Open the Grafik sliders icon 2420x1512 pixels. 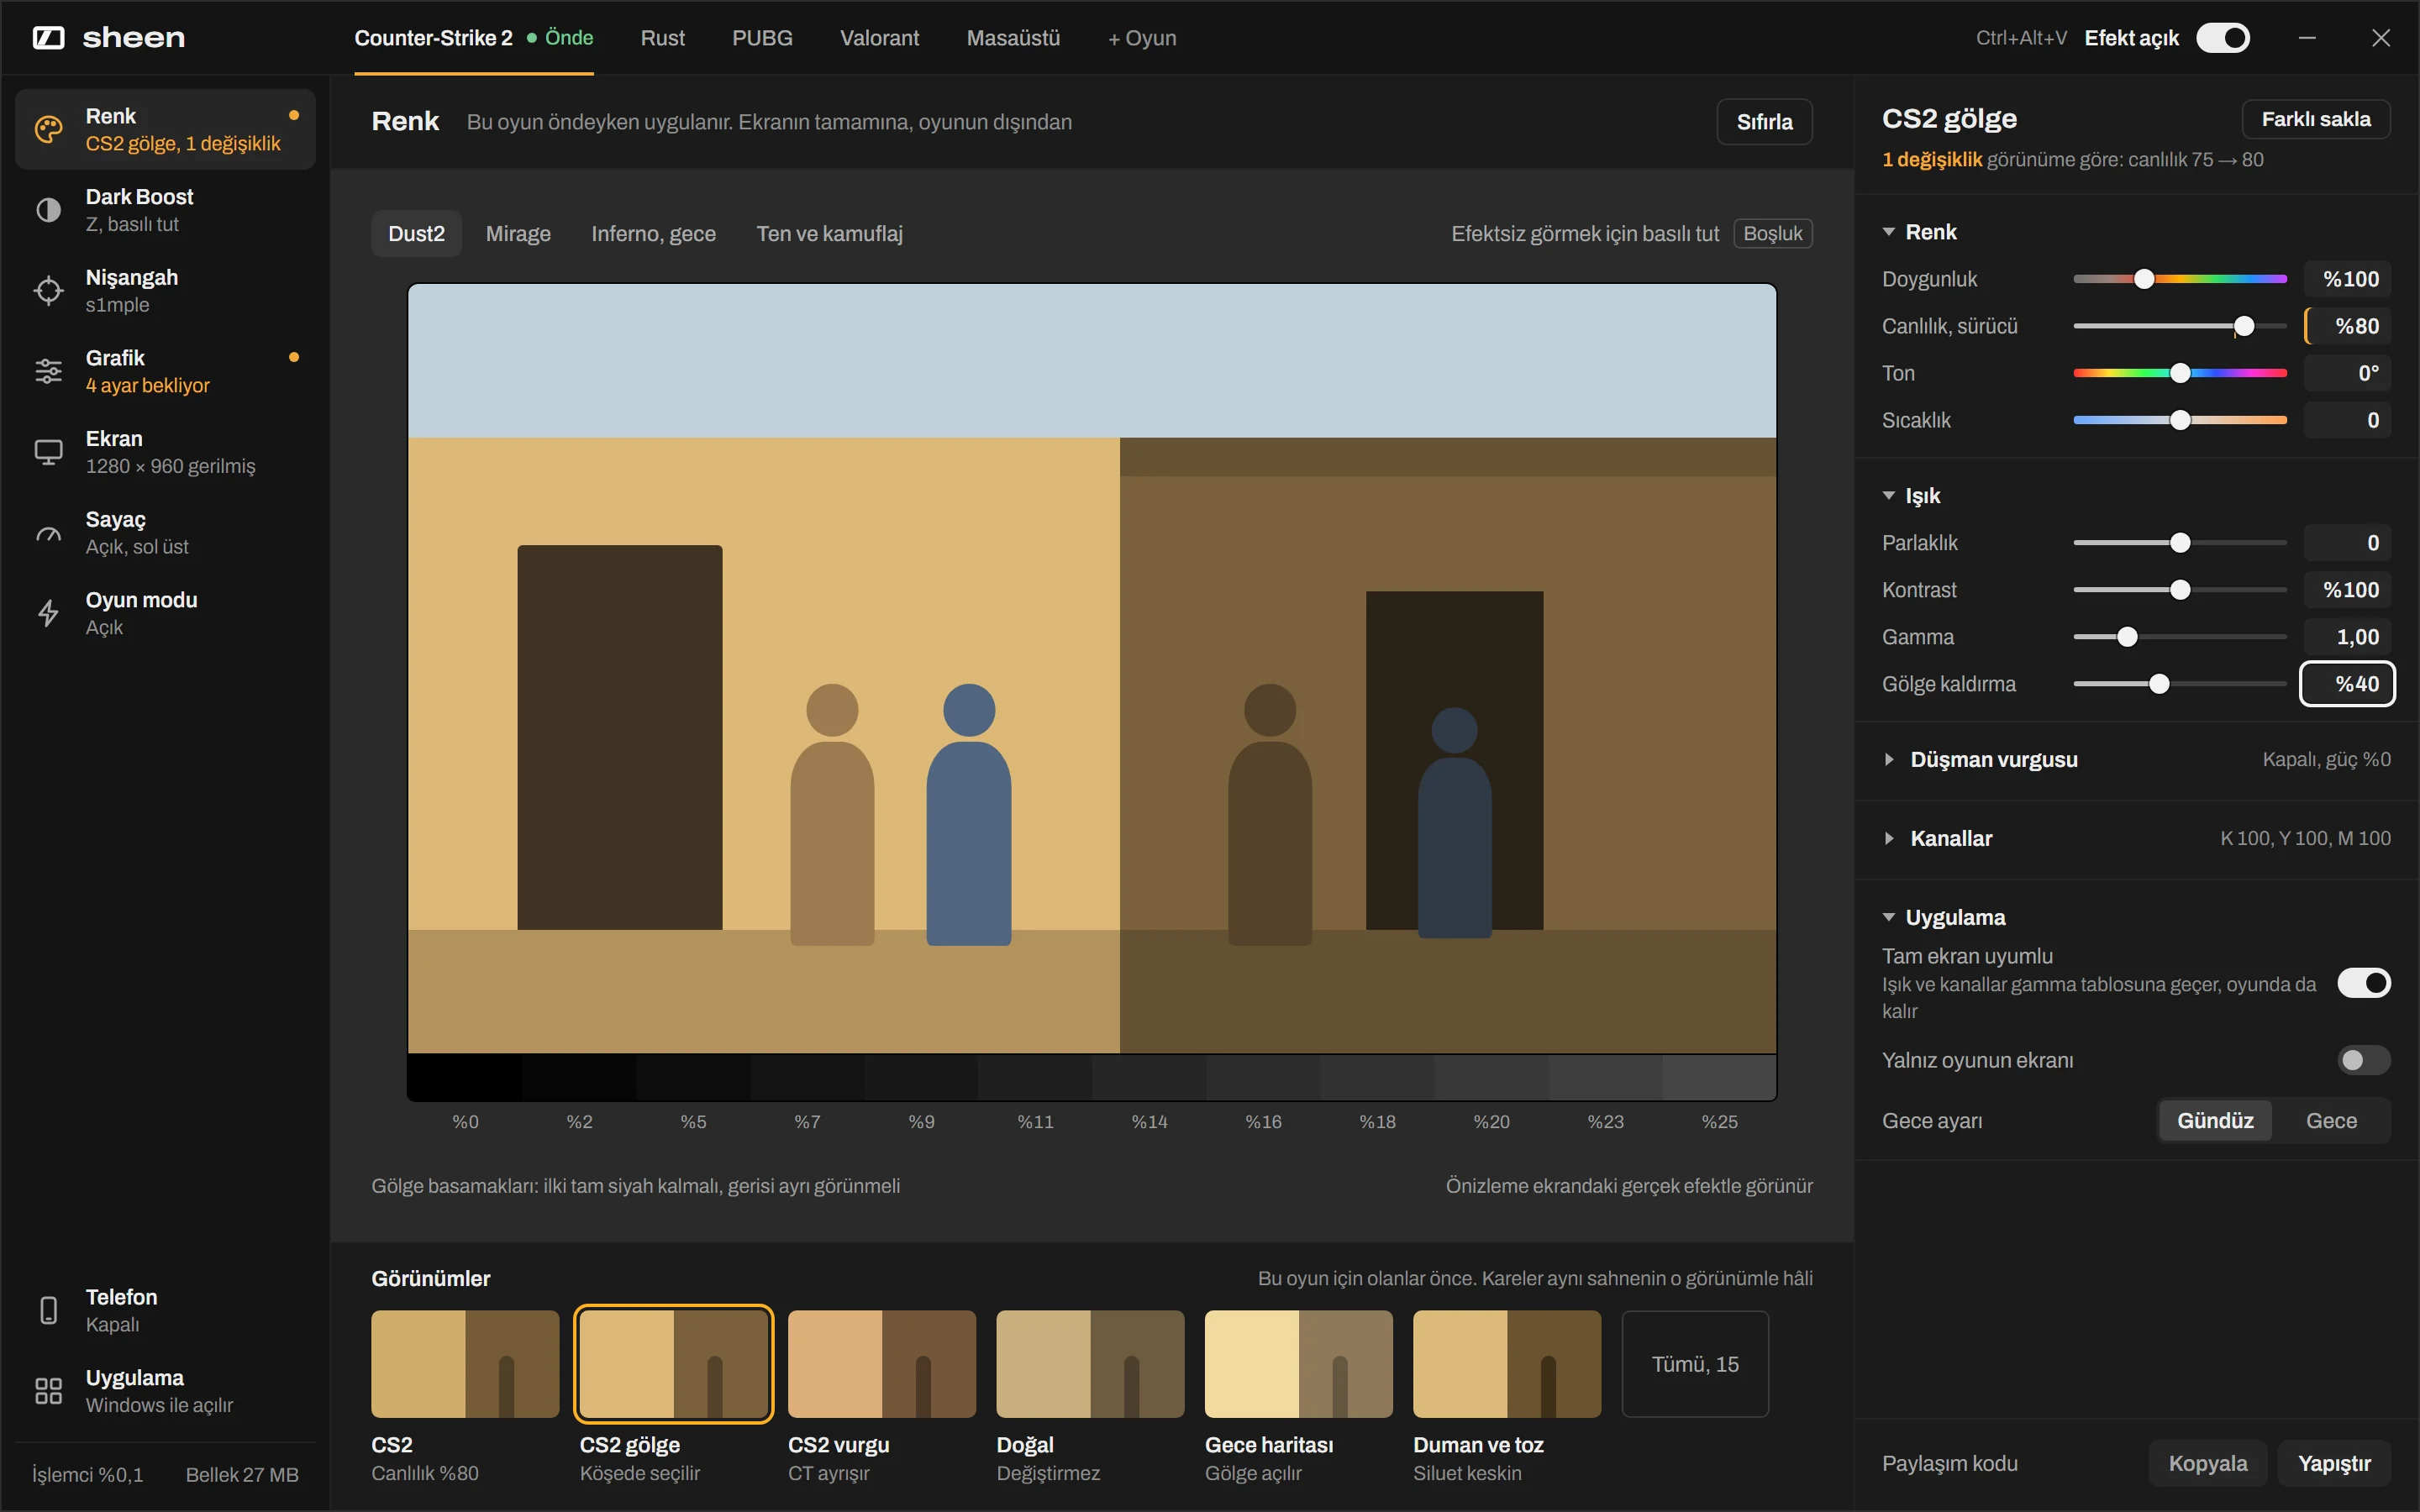(48, 371)
